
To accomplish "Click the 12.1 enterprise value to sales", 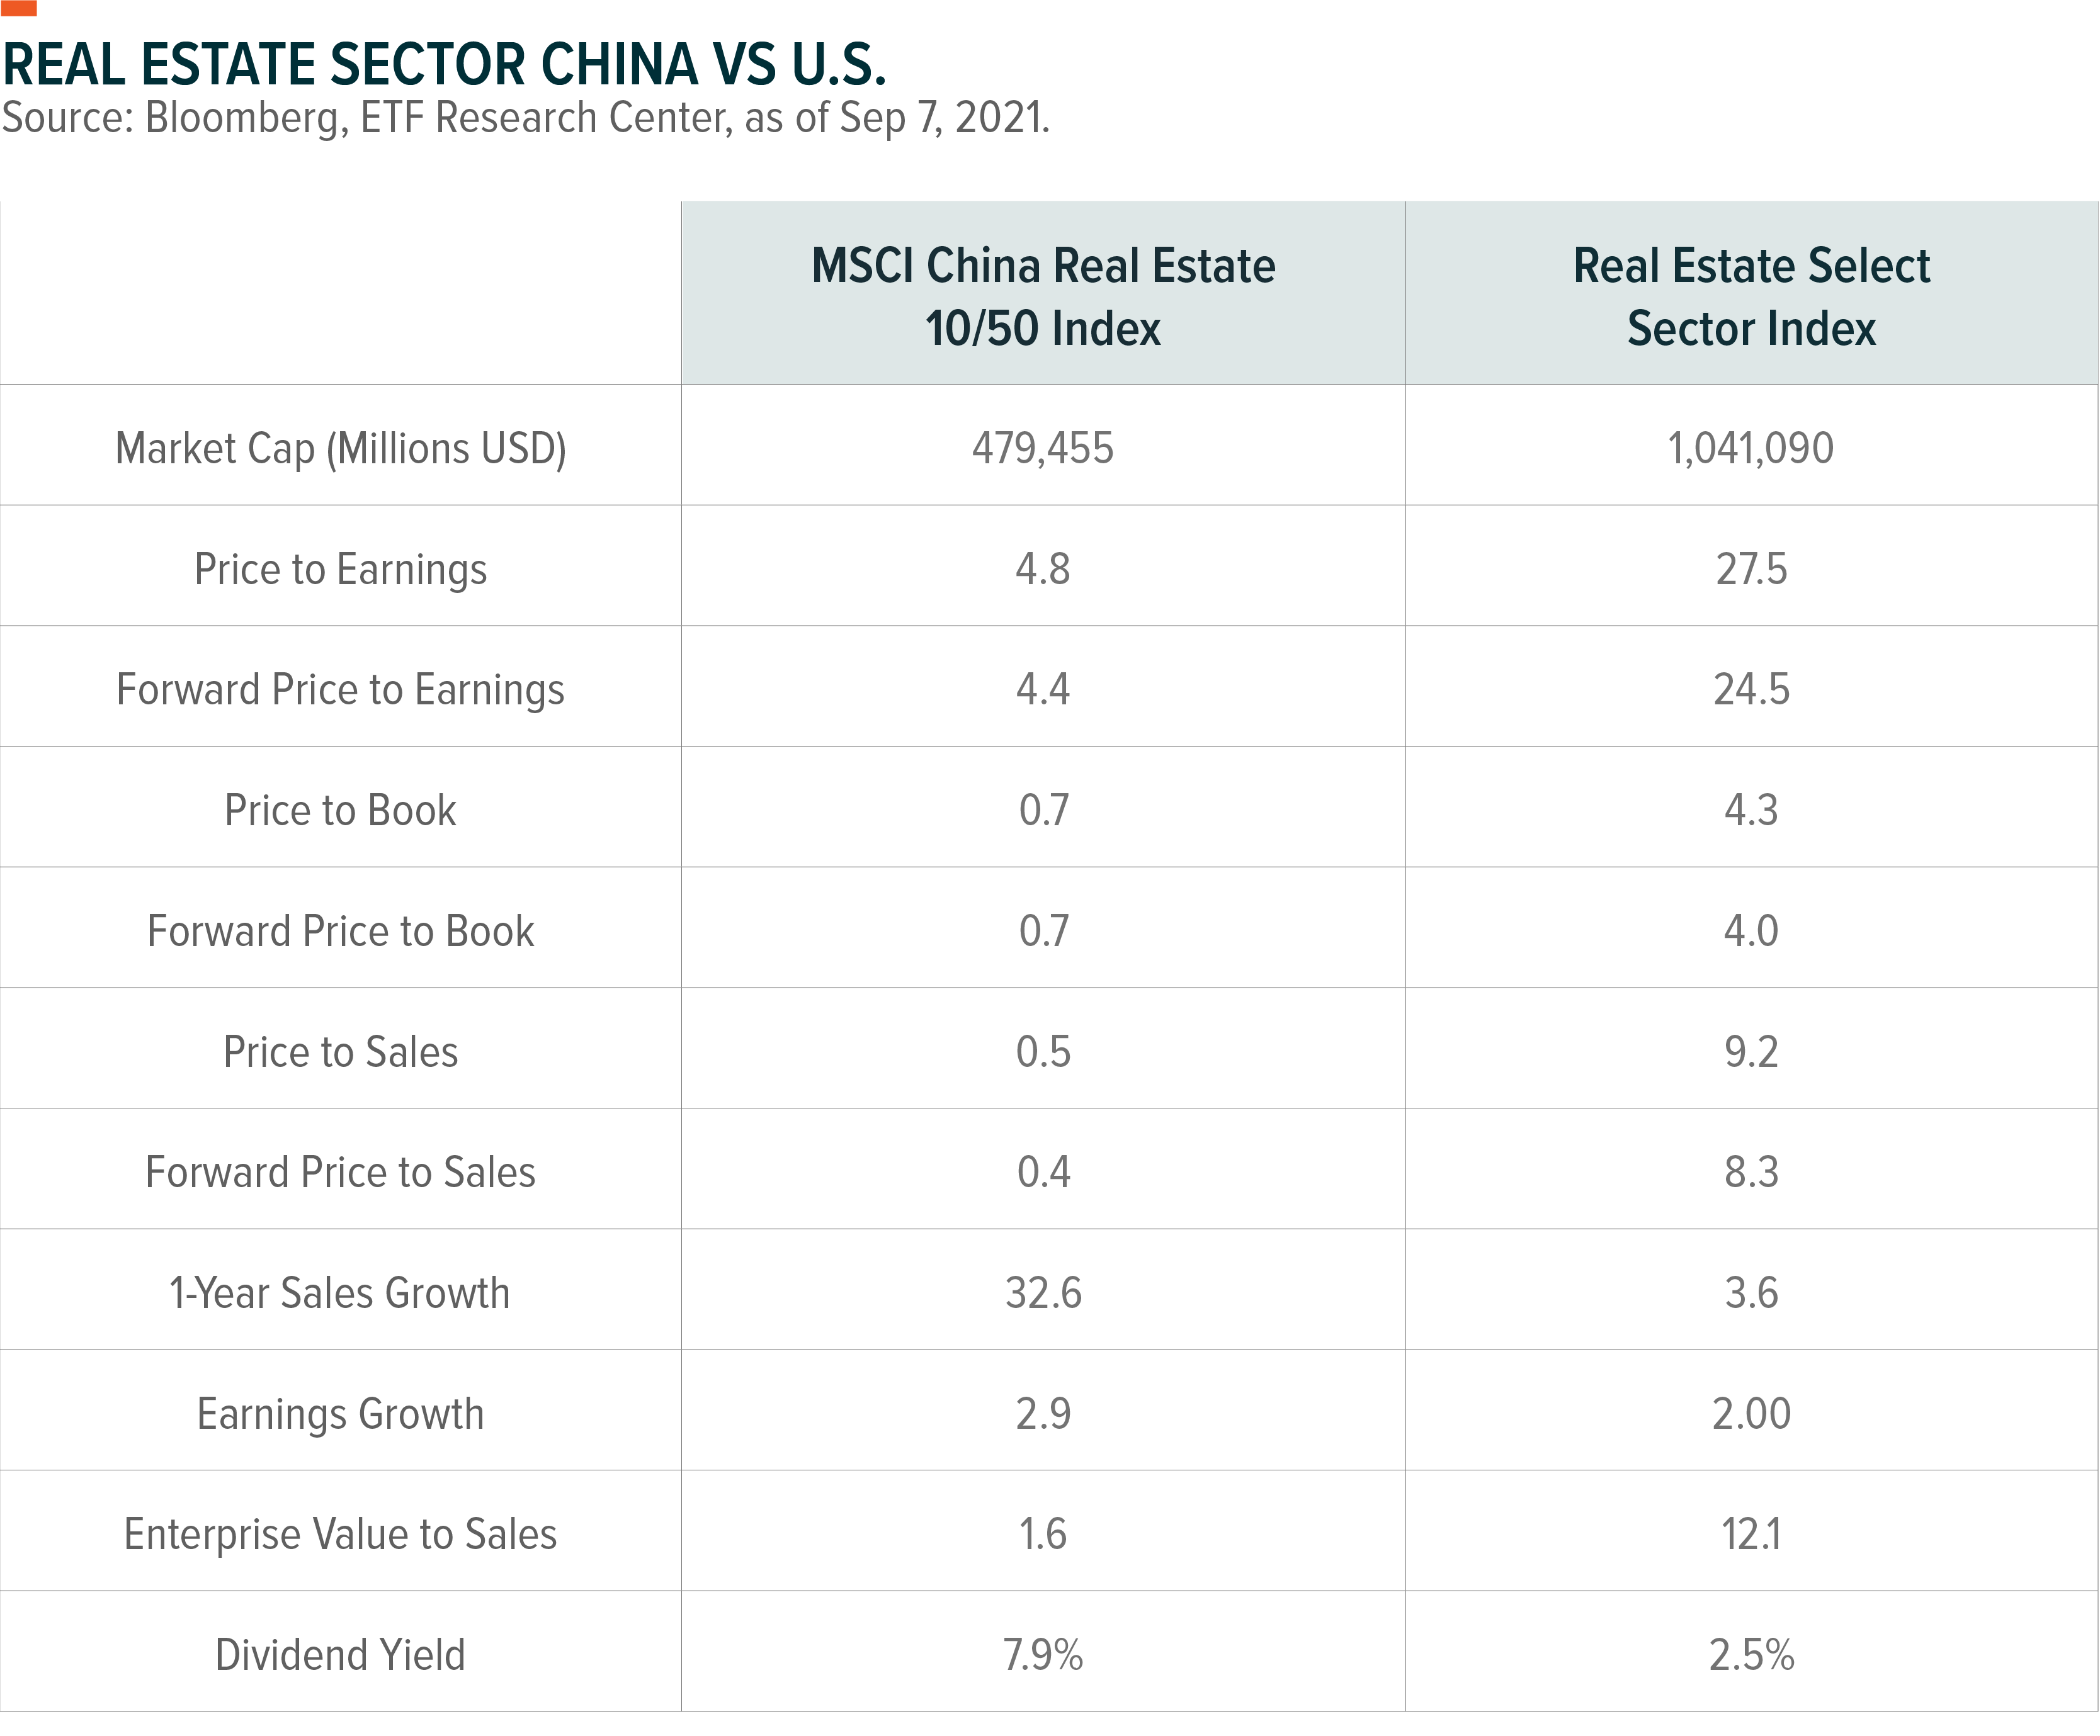I will (x=1751, y=1533).
